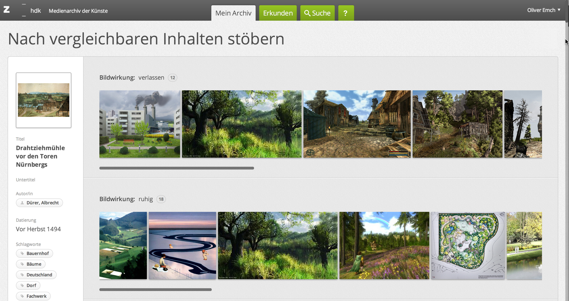
Task: Open the Oliver Emch user dropdown
Action: click(544, 10)
